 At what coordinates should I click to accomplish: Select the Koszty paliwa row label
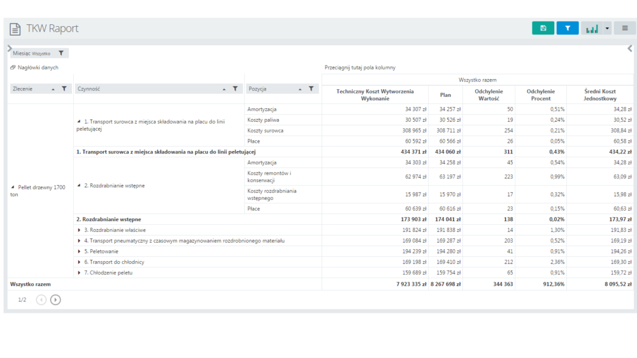pos(263,120)
